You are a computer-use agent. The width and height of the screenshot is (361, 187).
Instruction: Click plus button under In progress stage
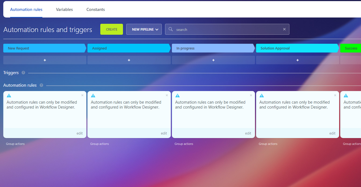coord(213,60)
